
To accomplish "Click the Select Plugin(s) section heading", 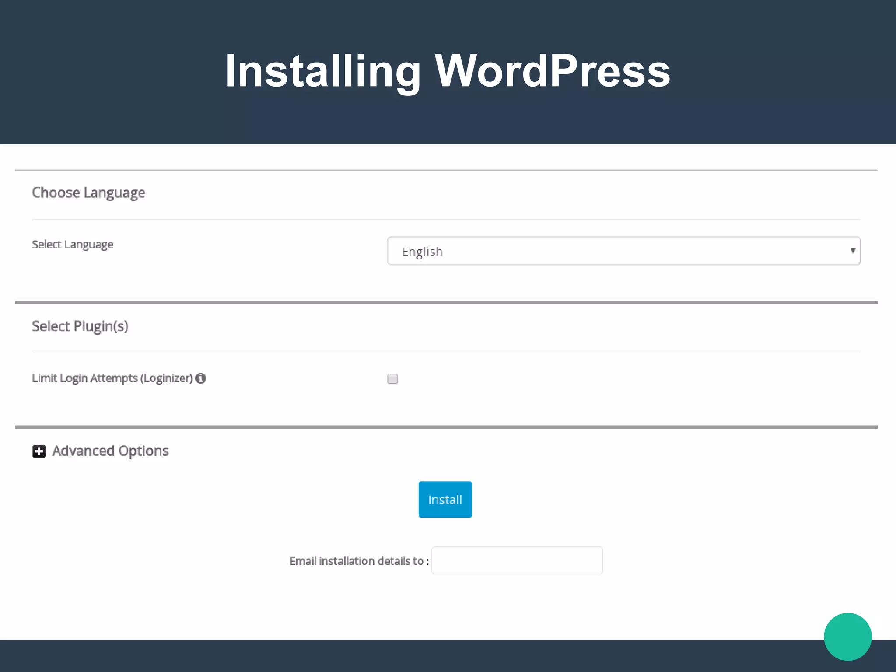I will [80, 326].
